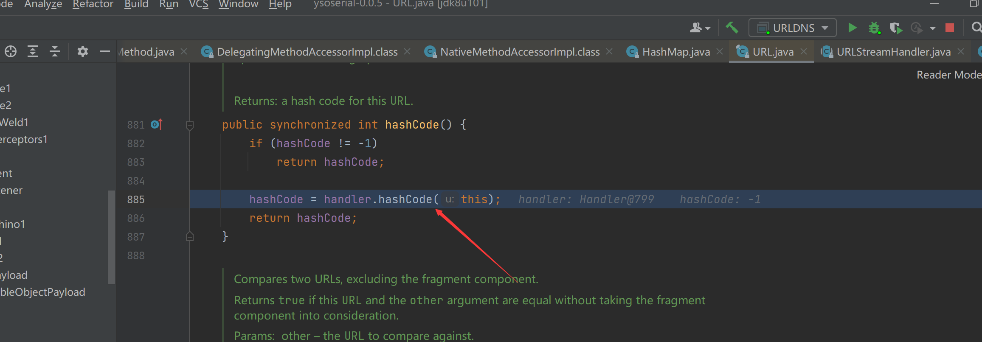The height and width of the screenshot is (342, 982).
Task: Select yload item in project tree
Action: click(14, 275)
